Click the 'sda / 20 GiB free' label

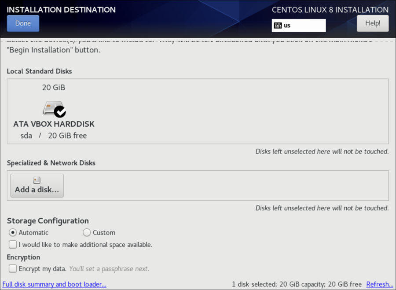54,136
